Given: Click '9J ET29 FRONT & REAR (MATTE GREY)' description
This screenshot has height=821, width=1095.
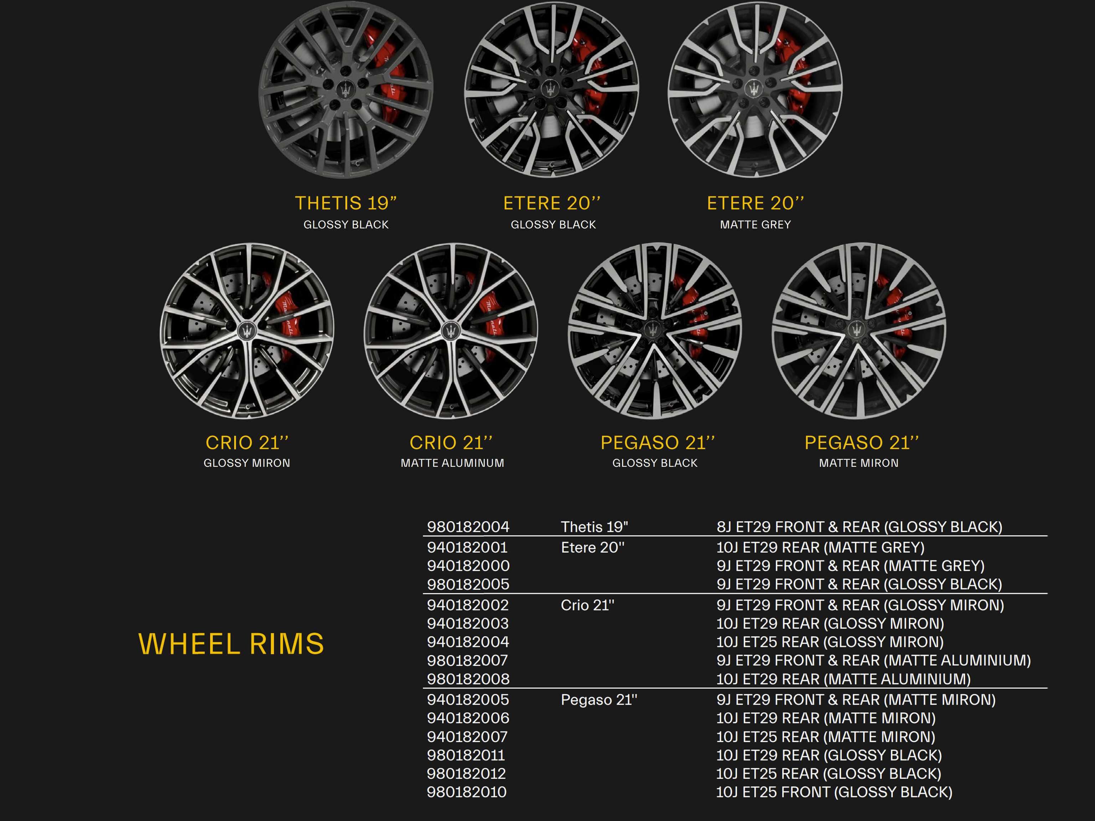Looking at the screenshot, I should [x=850, y=566].
